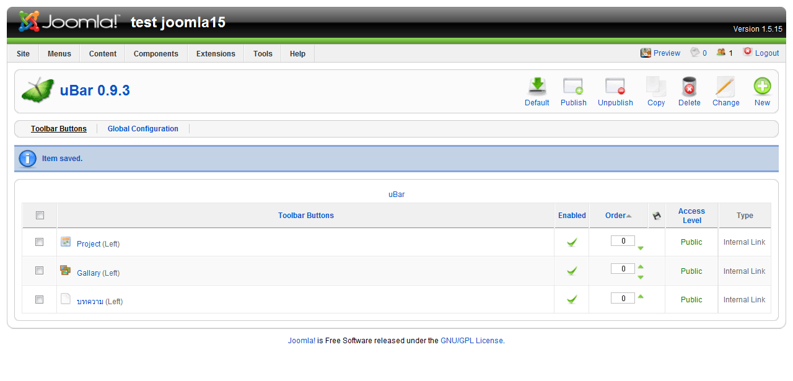The height and width of the screenshot is (381, 793).
Task: Click the Logout link
Action: click(x=767, y=53)
